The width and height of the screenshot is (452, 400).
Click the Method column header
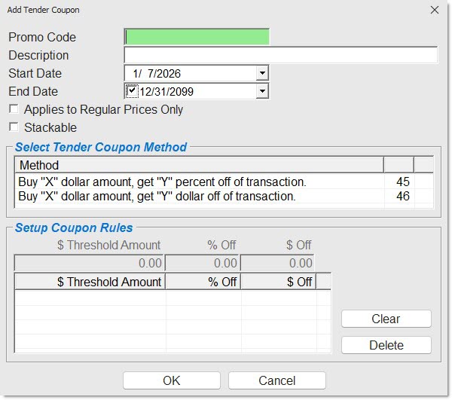[x=199, y=165]
